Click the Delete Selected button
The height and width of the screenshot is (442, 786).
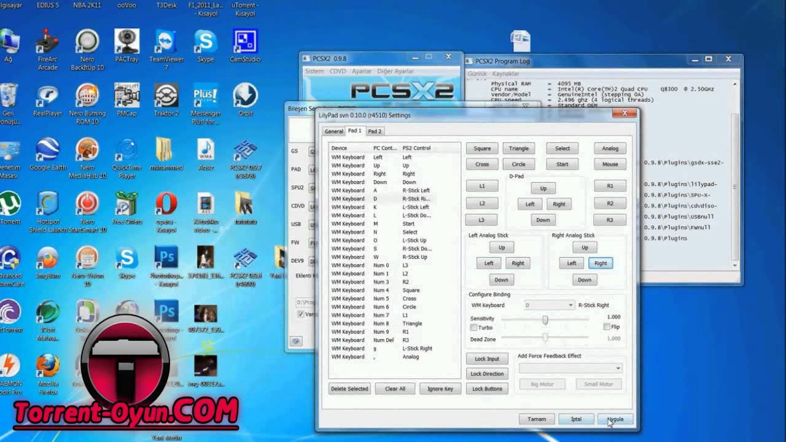(349, 389)
